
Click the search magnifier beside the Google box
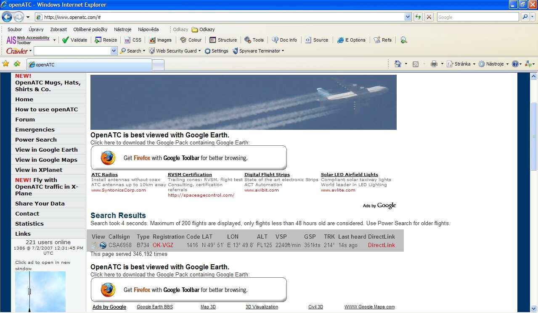pos(525,17)
